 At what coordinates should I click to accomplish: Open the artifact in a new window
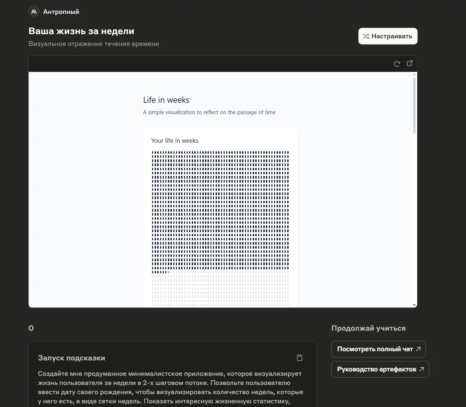tap(410, 63)
